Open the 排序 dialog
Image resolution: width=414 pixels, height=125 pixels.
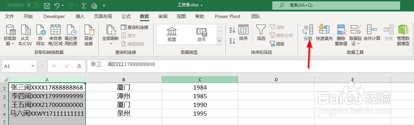coord(243,33)
